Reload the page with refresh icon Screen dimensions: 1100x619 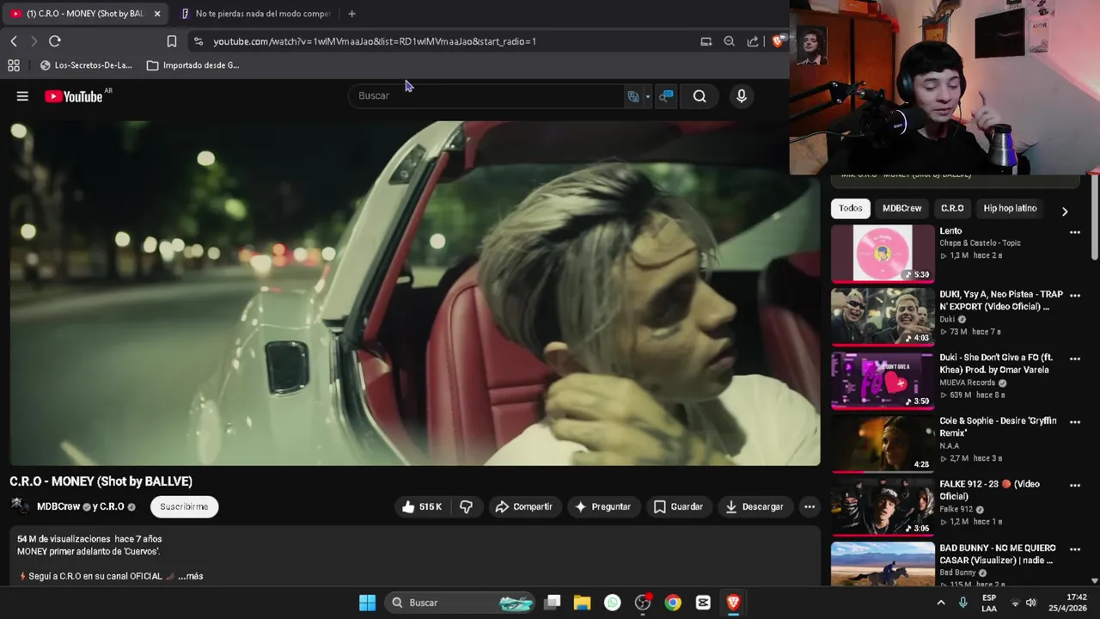(55, 41)
